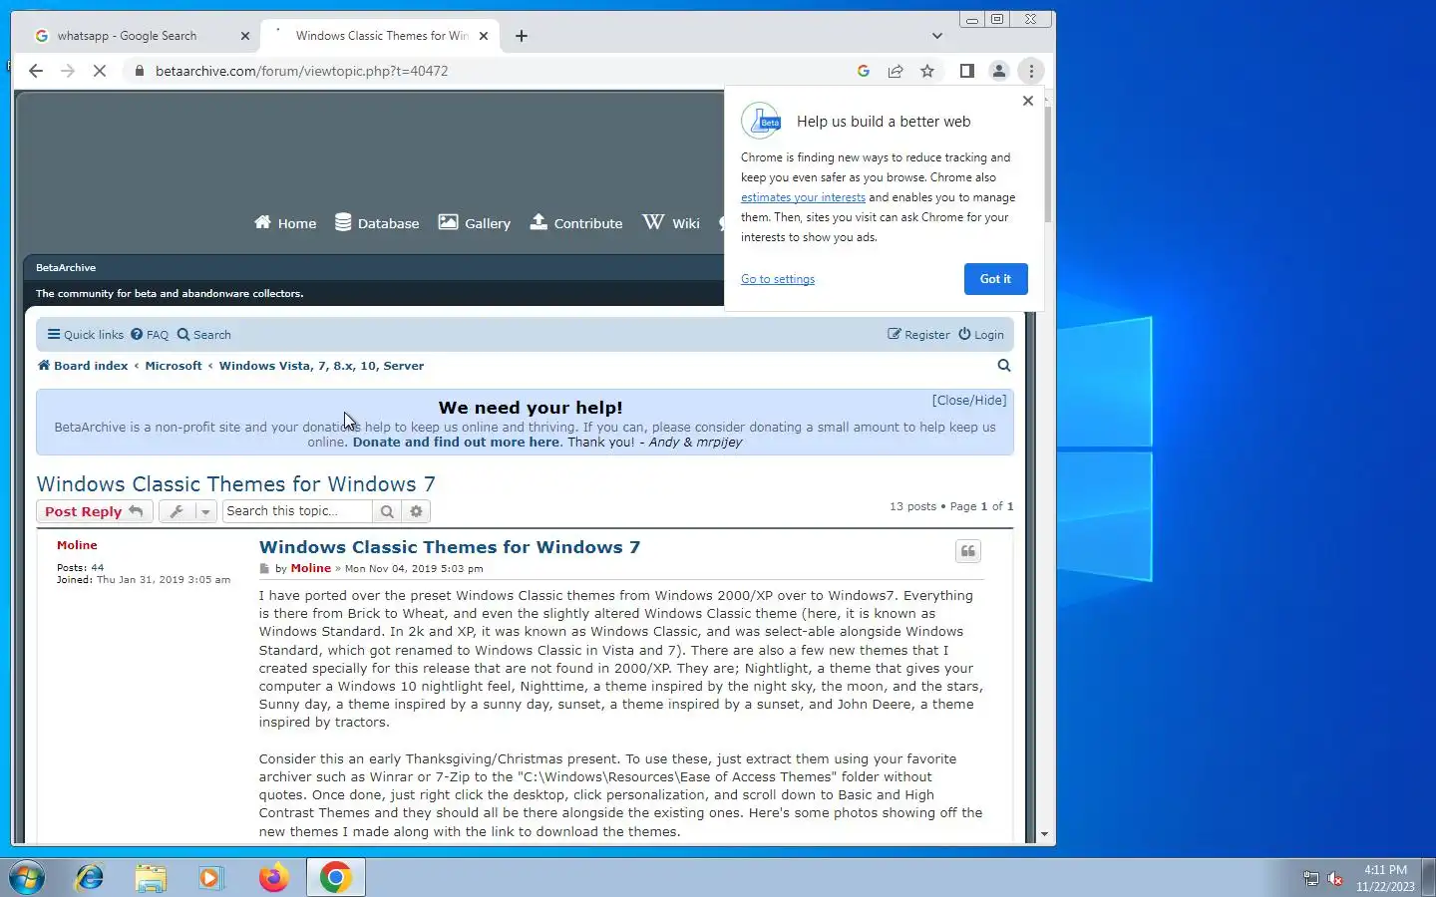Open Wiki menu item

(671, 222)
